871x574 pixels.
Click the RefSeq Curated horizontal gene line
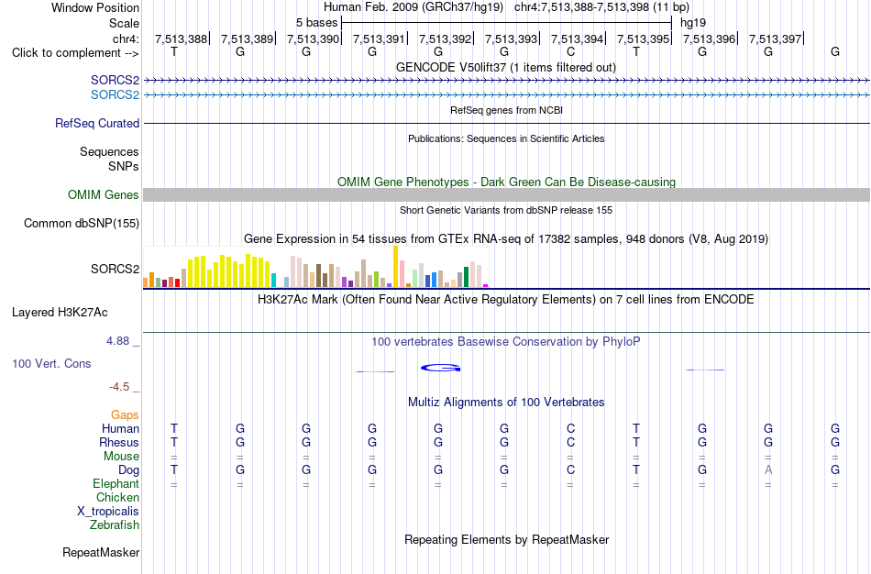[507, 124]
